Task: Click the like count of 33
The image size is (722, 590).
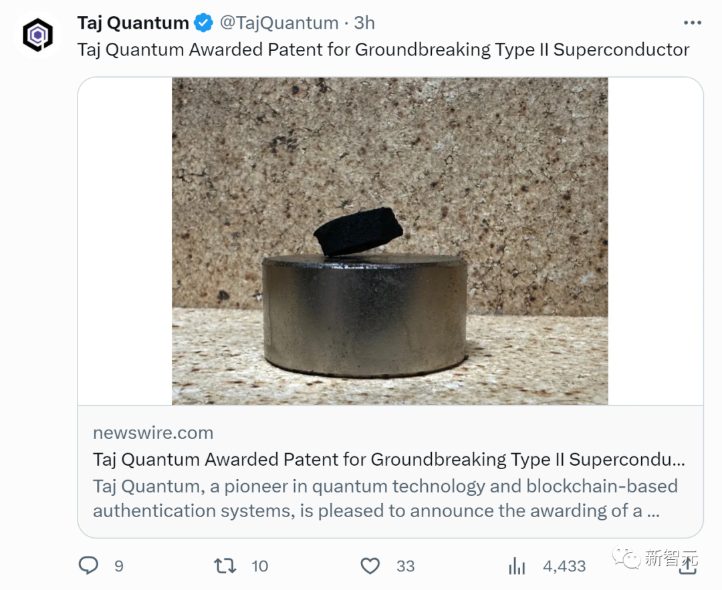Action: coord(405,566)
